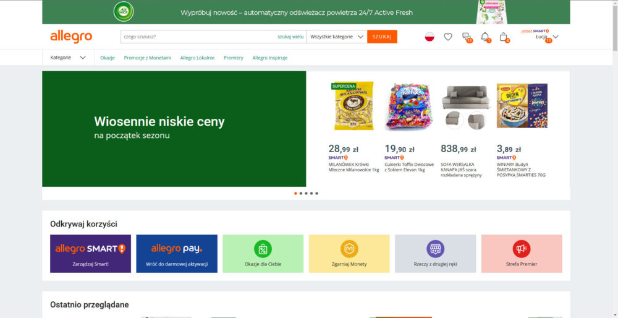Click Smart badge under 19,90 zł price
The image size is (618, 318).
click(x=394, y=158)
